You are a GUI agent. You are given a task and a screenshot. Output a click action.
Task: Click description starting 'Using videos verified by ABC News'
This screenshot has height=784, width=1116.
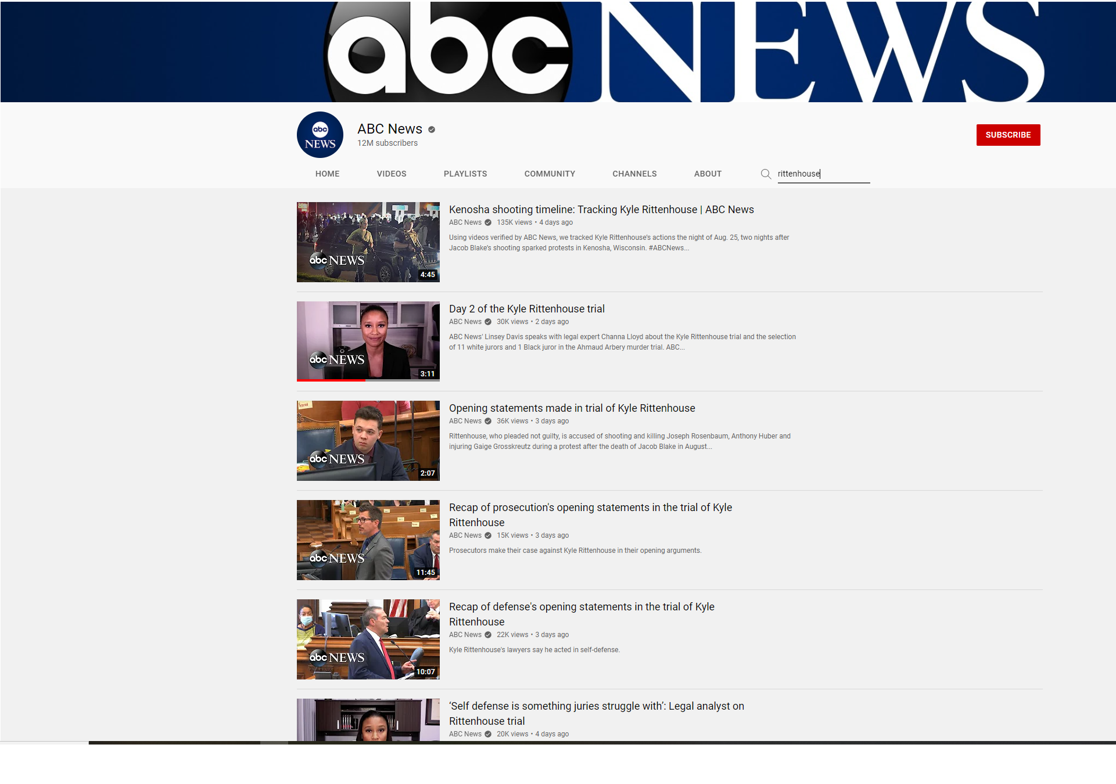click(619, 243)
